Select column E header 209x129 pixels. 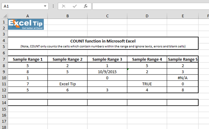point(183,16)
